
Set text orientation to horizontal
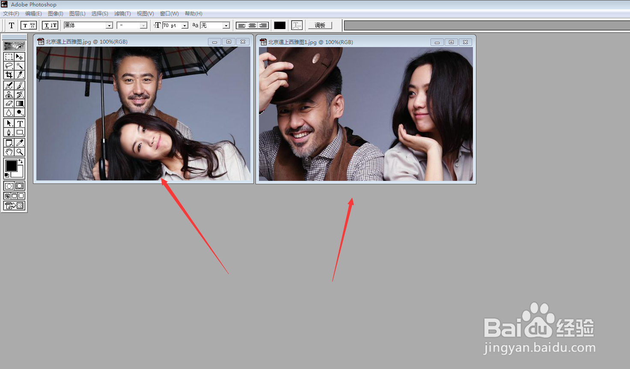tap(47, 25)
